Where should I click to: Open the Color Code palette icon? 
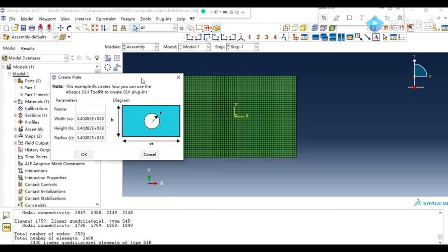pyautogui.click(x=6, y=37)
